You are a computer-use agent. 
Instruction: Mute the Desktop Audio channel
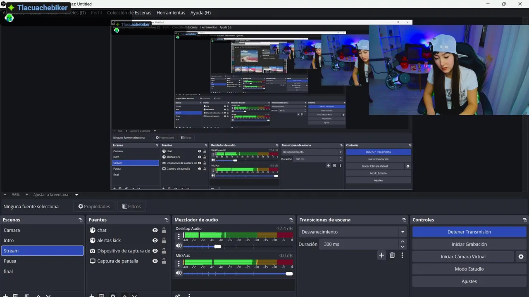click(179, 246)
